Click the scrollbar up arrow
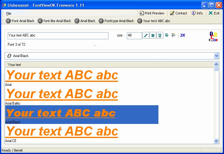This screenshot has height=154, width=224. 216,64
